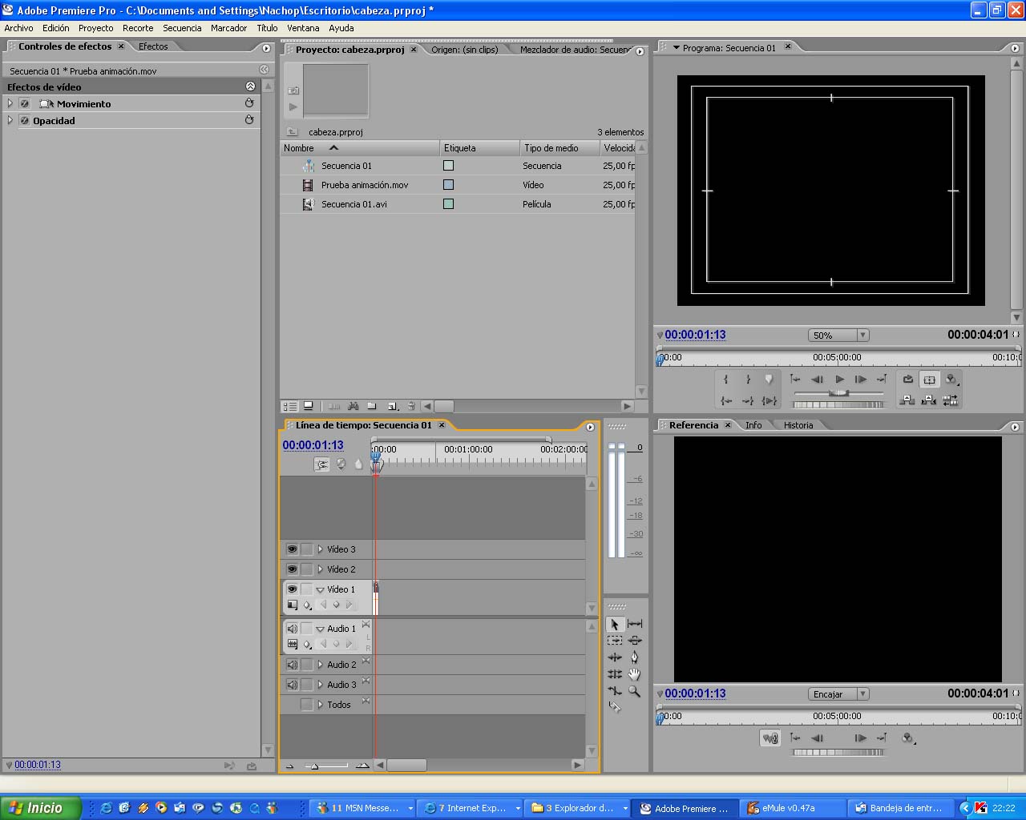Viewport: 1026px width, 820px height.
Task: Toggle visibility eye of Vídeo 2 track
Action: point(292,569)
